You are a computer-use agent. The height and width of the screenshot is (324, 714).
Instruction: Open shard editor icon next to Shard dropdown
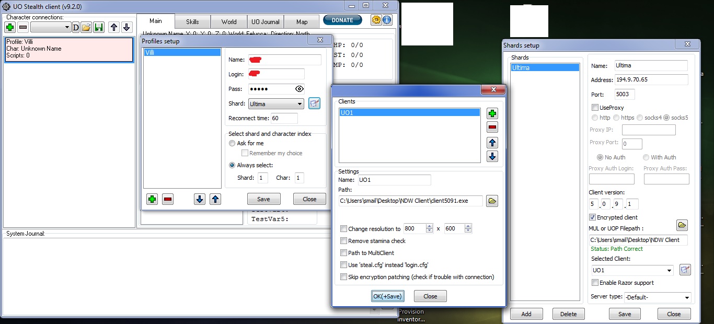point(314,103)
